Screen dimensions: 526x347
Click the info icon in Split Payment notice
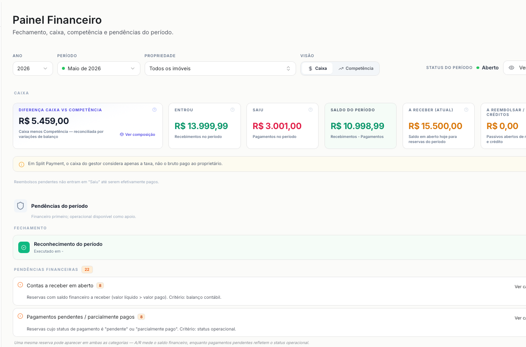coord(22,165)
